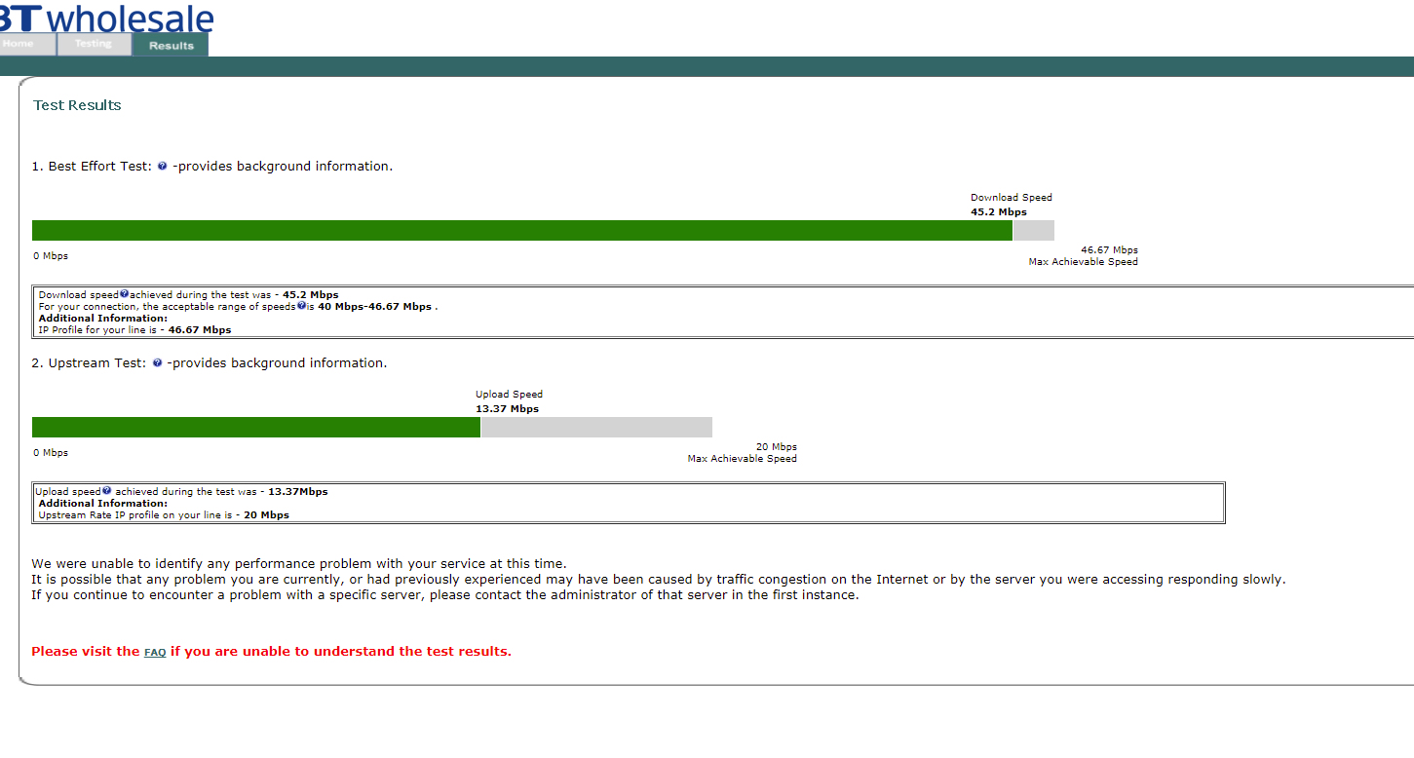Open help icon after 'acceptable range of speeds'
This screenshot has width=1414, height=758.
(301, 305)
